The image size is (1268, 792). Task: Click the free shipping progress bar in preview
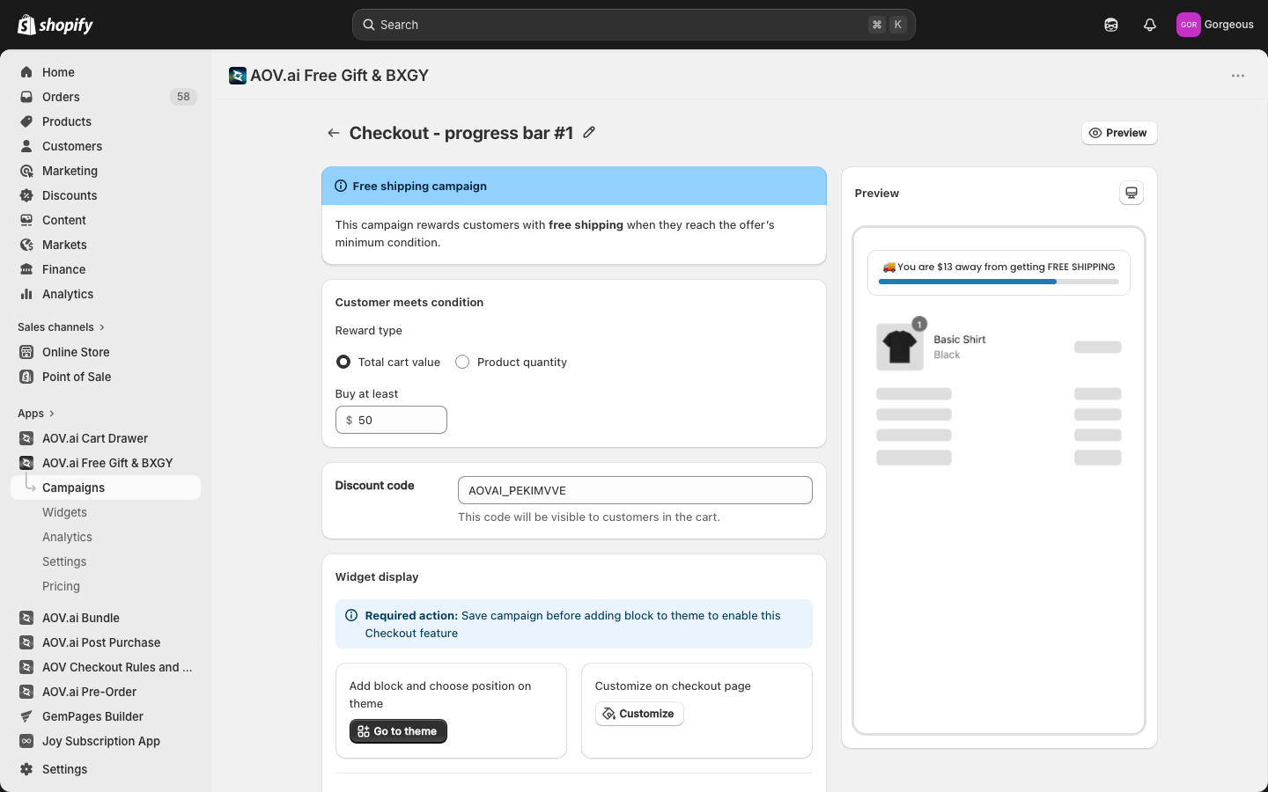(999, 282)
